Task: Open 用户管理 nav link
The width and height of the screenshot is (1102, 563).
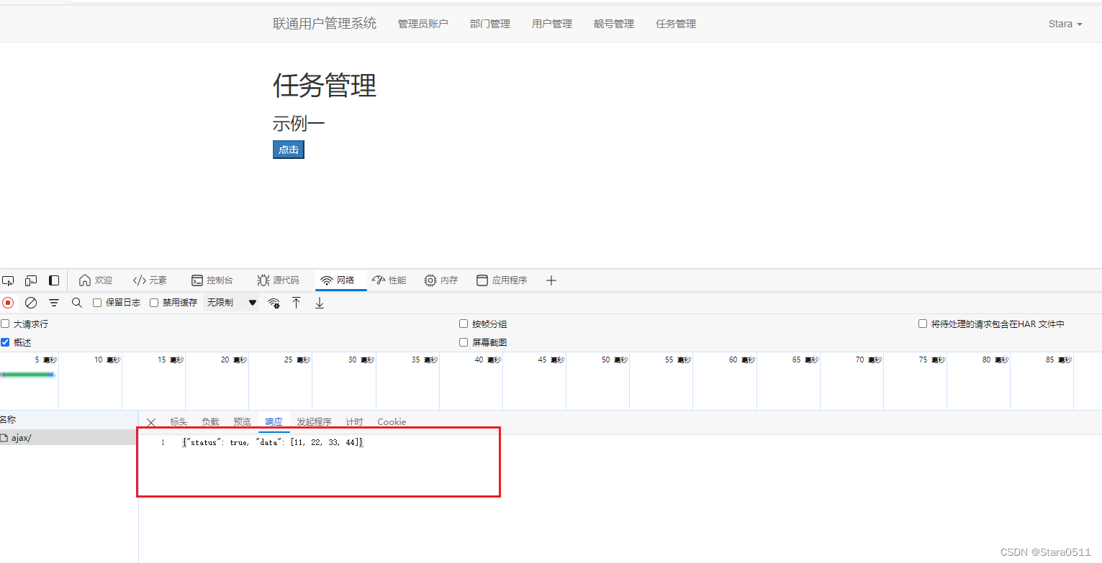Action: (552, 24)
